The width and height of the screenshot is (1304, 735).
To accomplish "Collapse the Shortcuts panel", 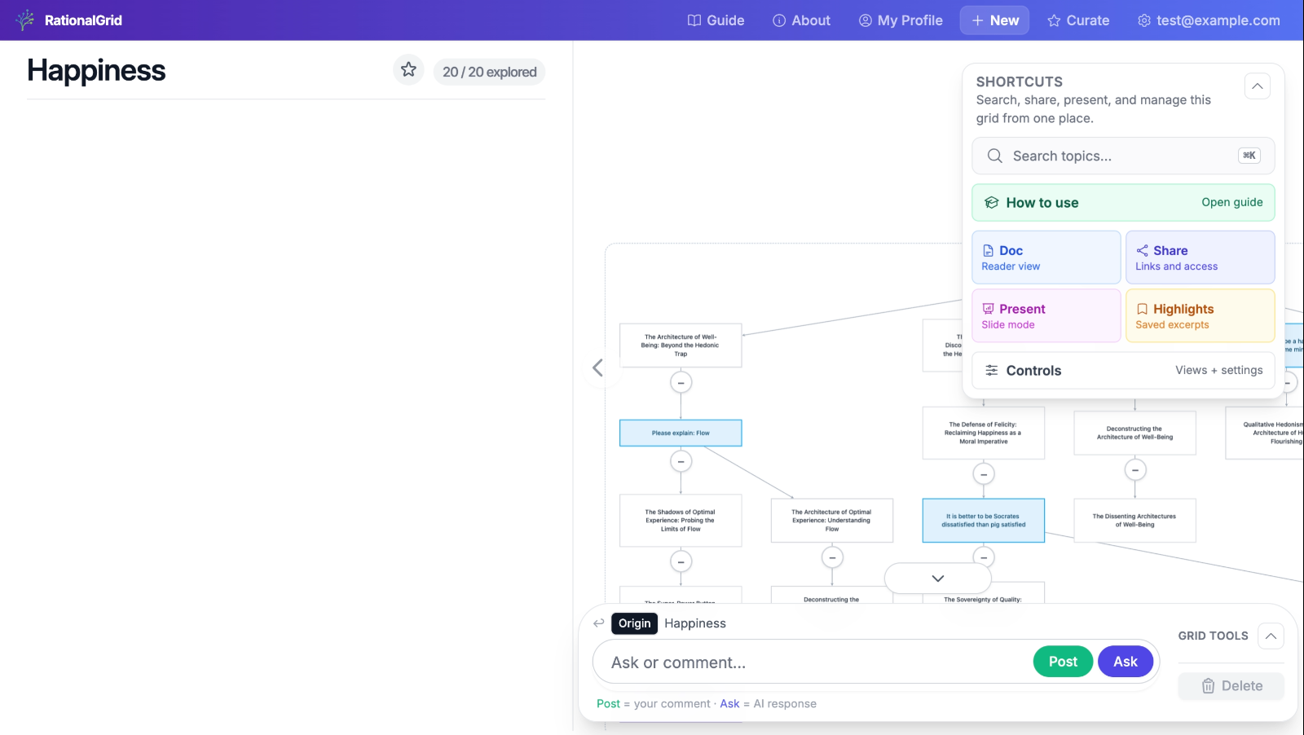I will pos(1258,86).
